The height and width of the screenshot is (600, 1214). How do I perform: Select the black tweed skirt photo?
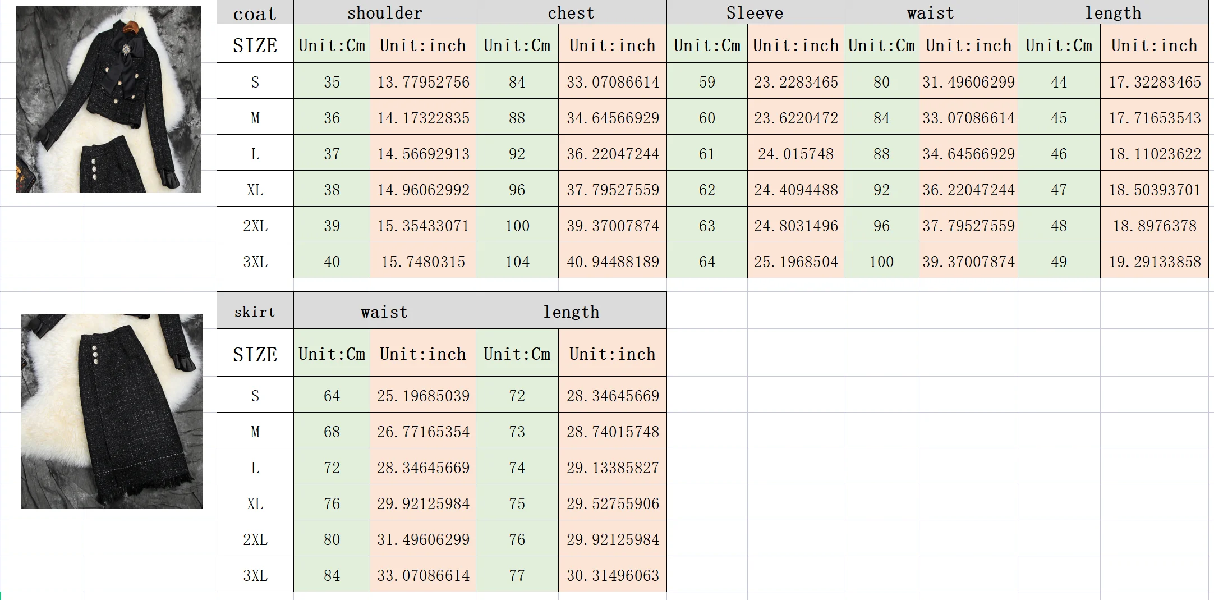coord(112,411)
